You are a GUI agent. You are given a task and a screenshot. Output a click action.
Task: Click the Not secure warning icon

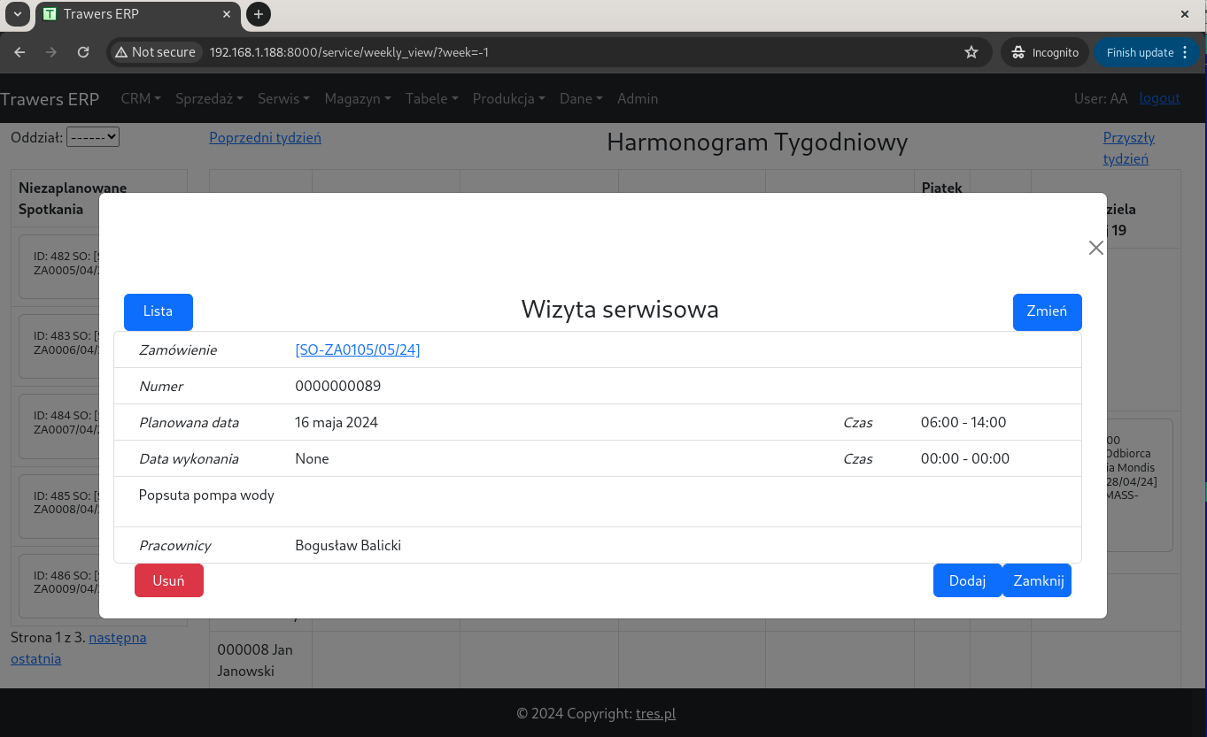tap(121, 52)
